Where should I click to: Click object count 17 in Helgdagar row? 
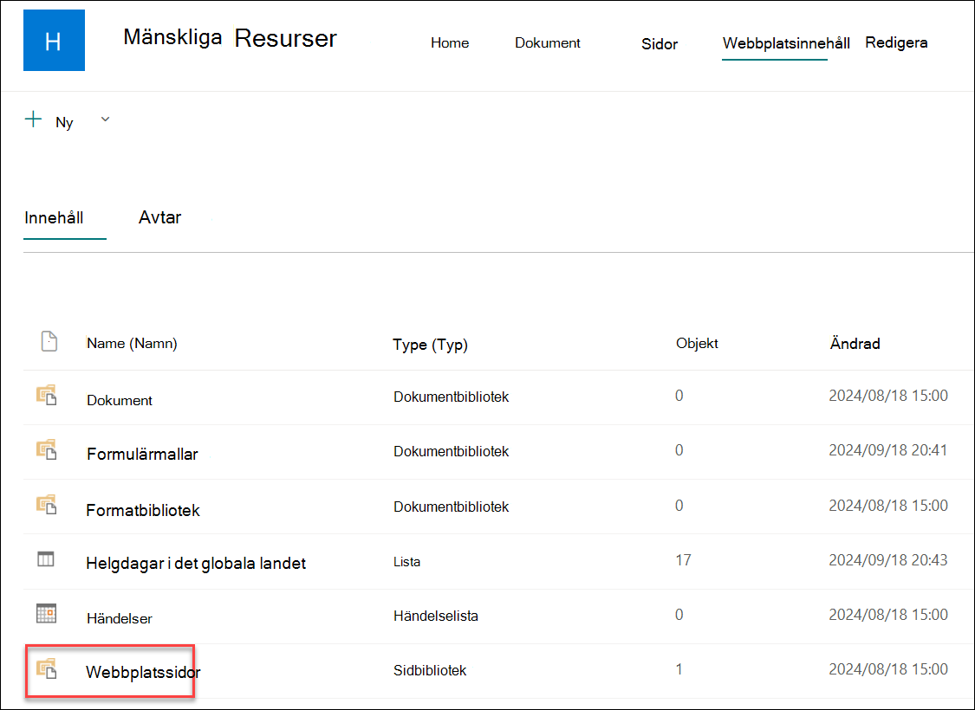pyautogui.click(x=684, y=560)
